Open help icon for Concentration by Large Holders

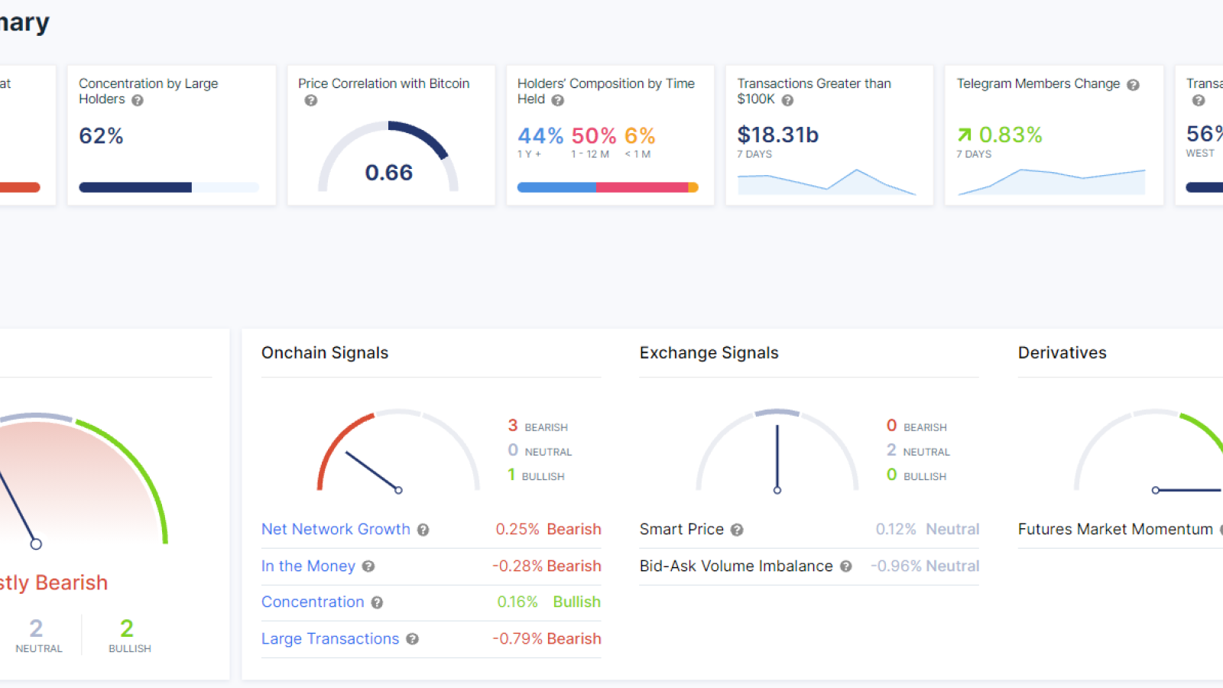(138, 100)
